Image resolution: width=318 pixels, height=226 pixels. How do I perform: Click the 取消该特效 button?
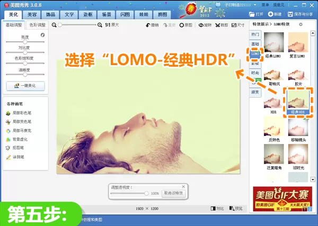point(173,193)
